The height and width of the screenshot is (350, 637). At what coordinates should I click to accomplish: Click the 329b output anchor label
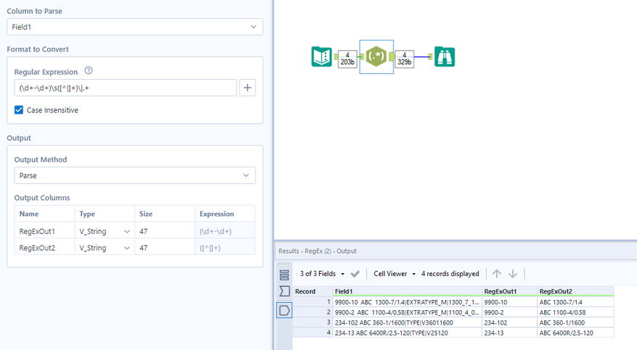coord(404,59)
